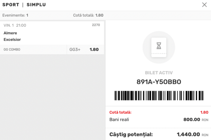Open the Excelsior team name
Image resolution: width=211 pixels, height=140 pixels.
[x=12, y=40]
